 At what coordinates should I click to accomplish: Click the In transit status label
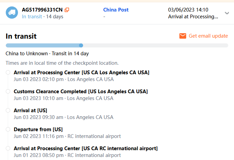(32, 17)
